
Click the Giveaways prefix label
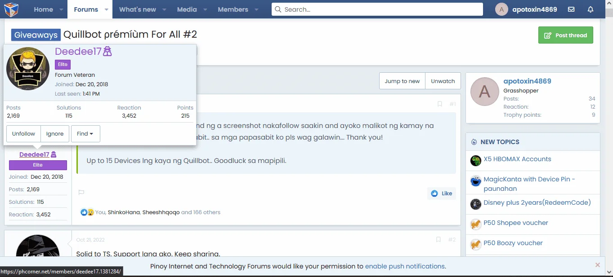[x=36, y=35]
